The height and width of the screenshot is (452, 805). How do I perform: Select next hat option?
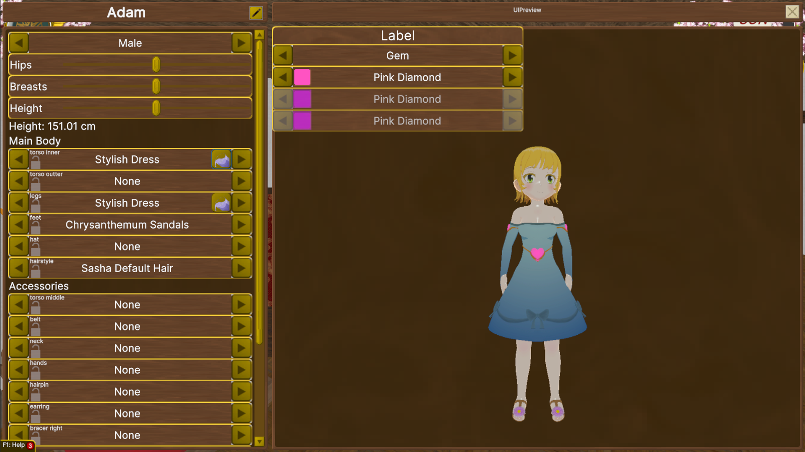[x=242, y=246]
